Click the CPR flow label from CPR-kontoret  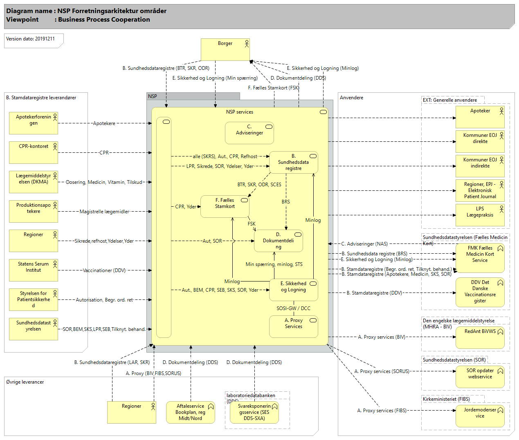coord(104,153)
